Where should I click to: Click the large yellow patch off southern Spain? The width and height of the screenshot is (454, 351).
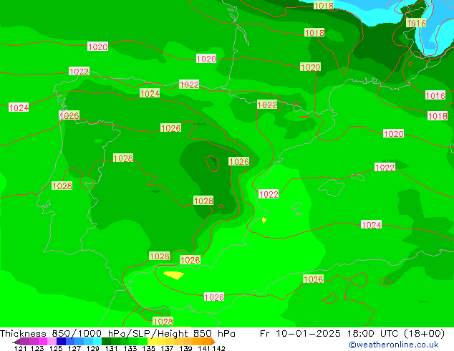[x=174, y=275]
